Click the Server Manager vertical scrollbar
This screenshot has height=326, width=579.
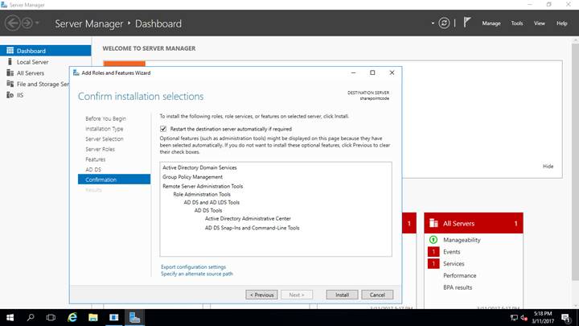pyautogui.click(x=575, y=162)
